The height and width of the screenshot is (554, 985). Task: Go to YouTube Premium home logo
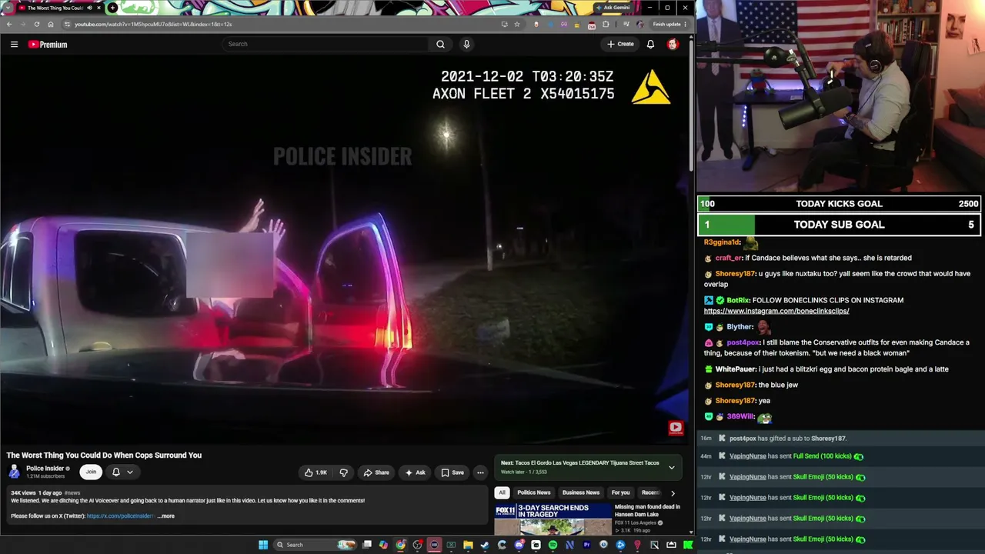coord(48,44)
